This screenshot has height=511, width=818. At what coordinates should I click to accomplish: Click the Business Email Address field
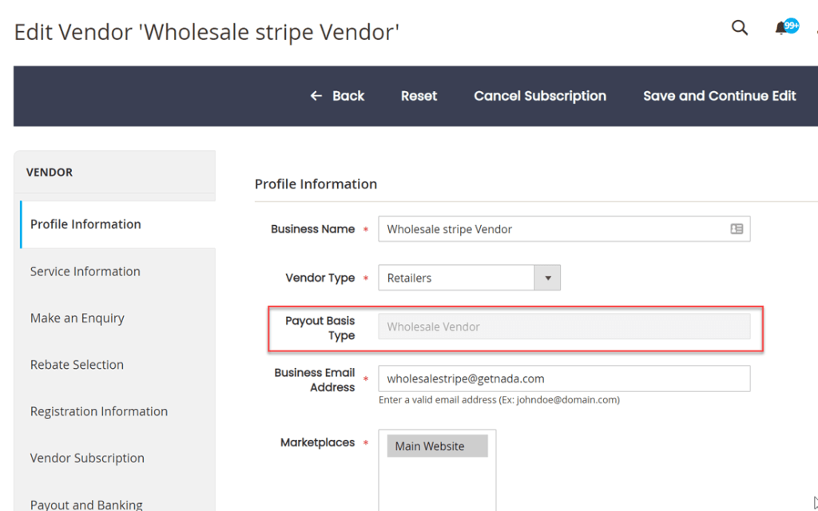565,378
